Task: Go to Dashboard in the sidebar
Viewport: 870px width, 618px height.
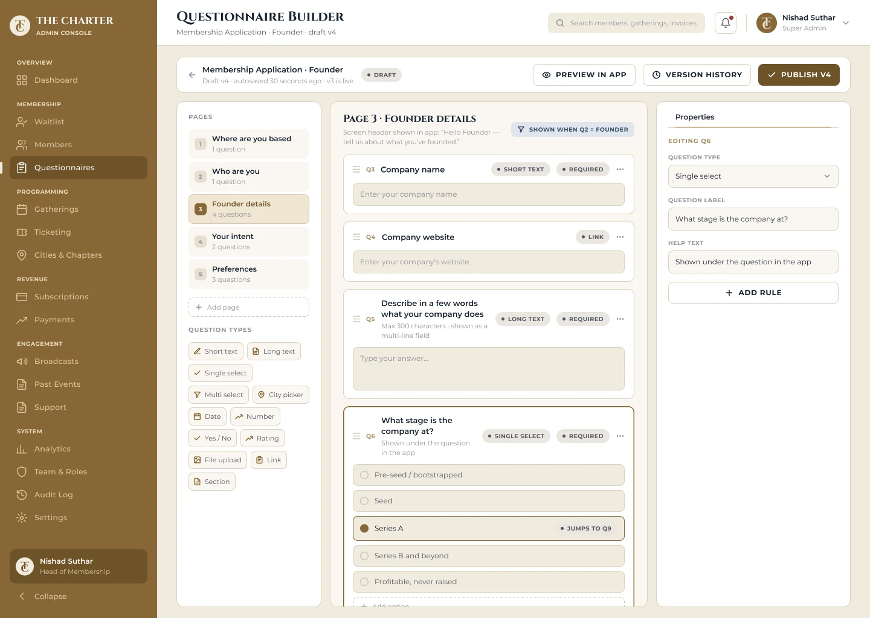Action: click(79, 80)
